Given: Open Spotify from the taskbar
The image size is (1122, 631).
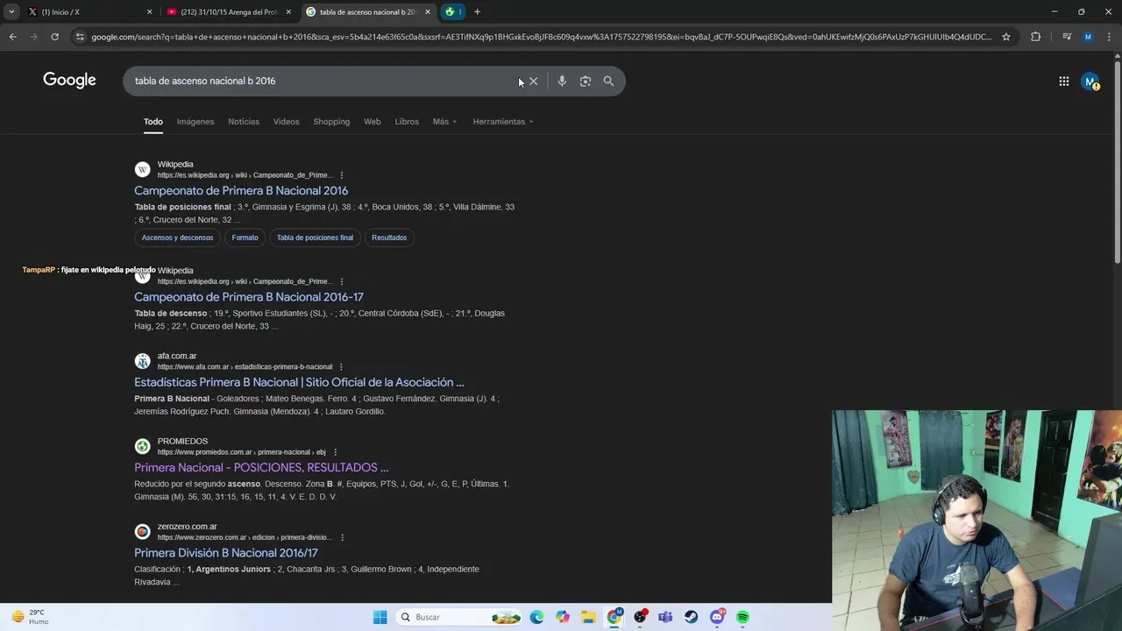Looking at the screenshot, I should click(x=742, y=617).
